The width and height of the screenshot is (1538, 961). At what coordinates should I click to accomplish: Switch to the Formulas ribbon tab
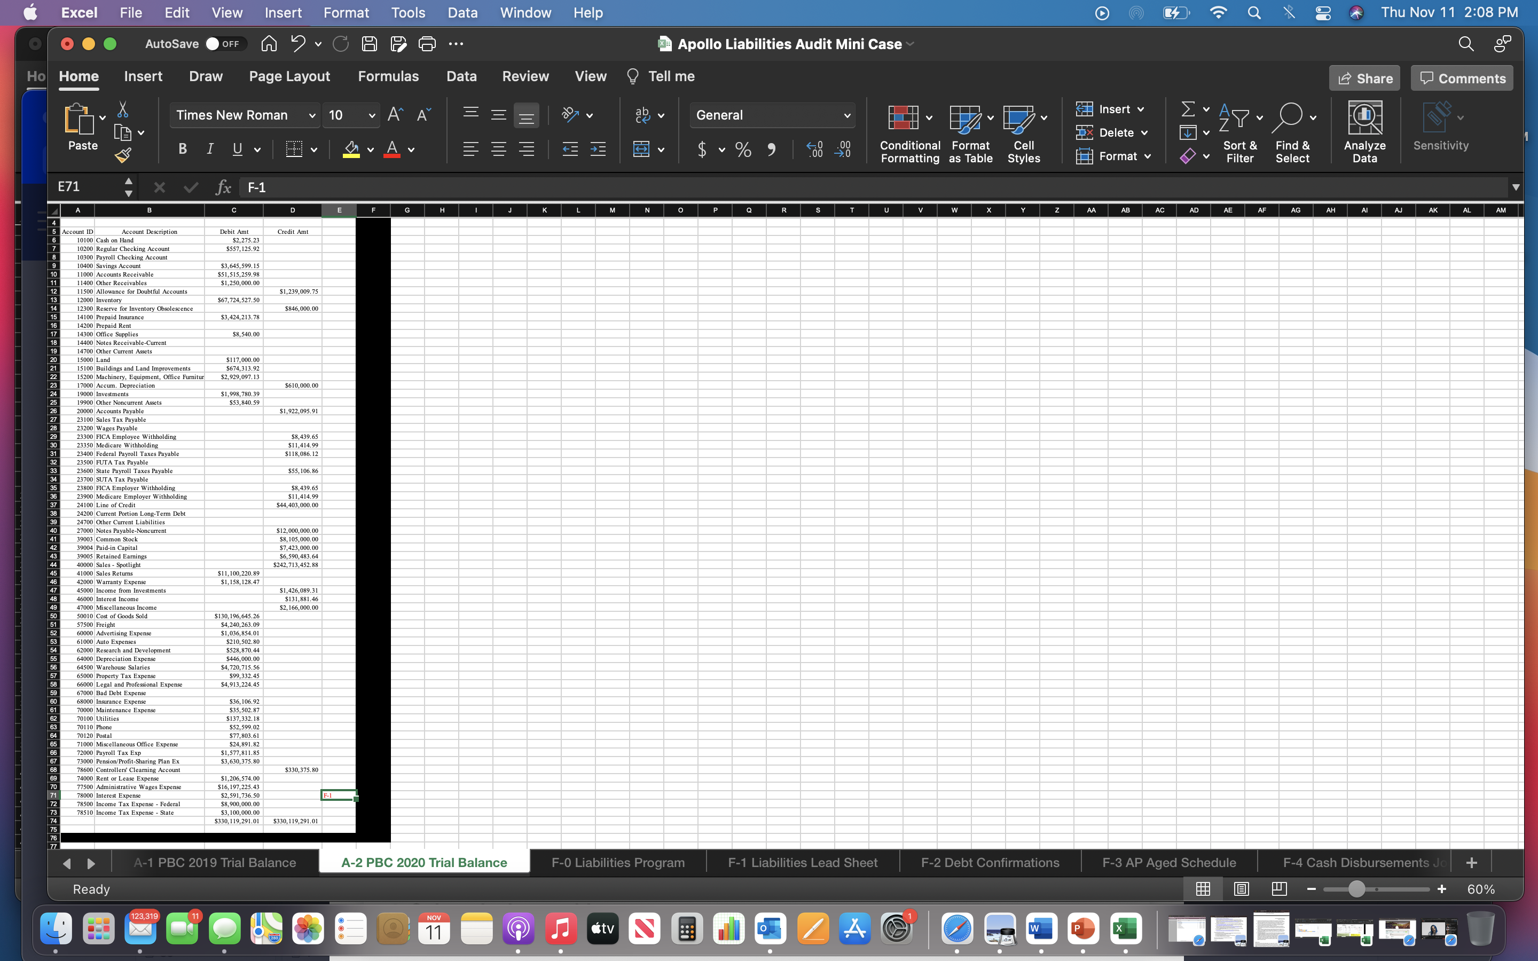388,76
